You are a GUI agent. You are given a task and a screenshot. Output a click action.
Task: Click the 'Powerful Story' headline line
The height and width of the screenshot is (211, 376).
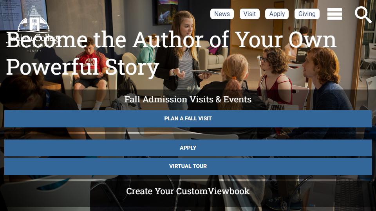83,67
